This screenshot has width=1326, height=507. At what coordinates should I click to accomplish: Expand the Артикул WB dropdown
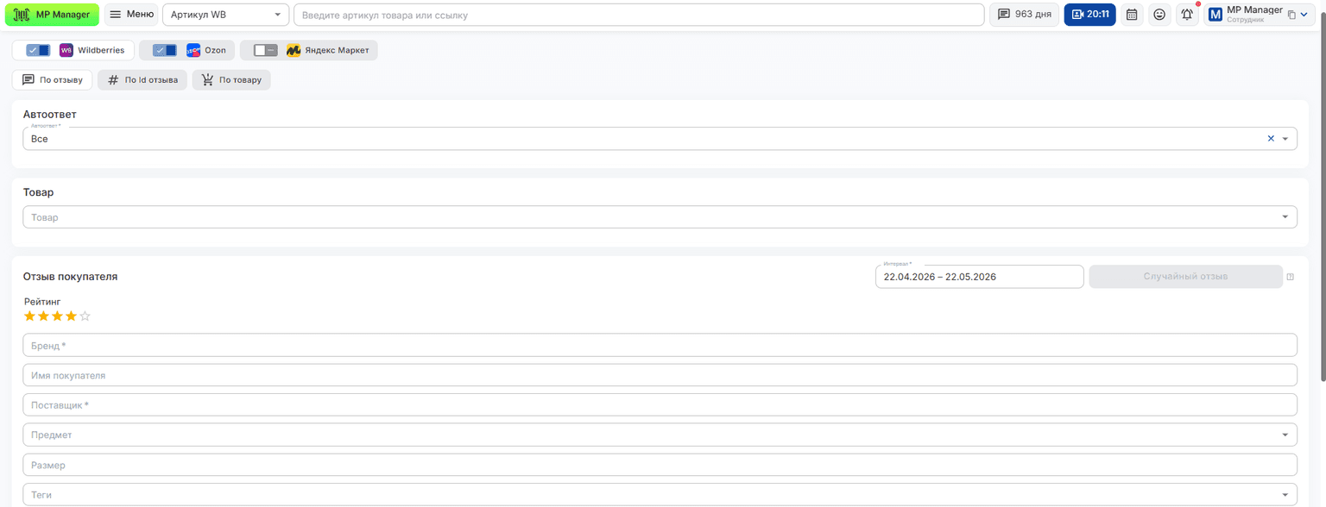tap(226, 15)
